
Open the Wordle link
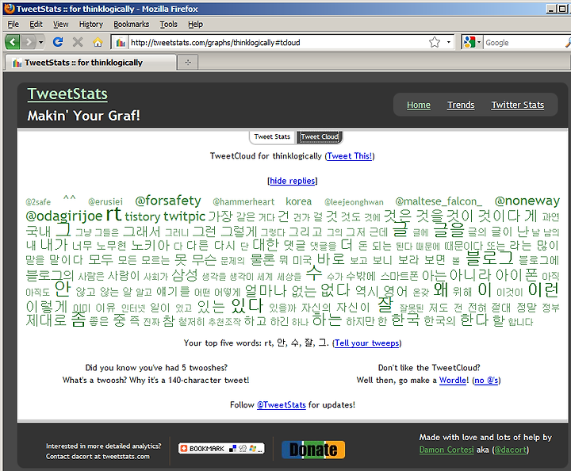point(453,381)
